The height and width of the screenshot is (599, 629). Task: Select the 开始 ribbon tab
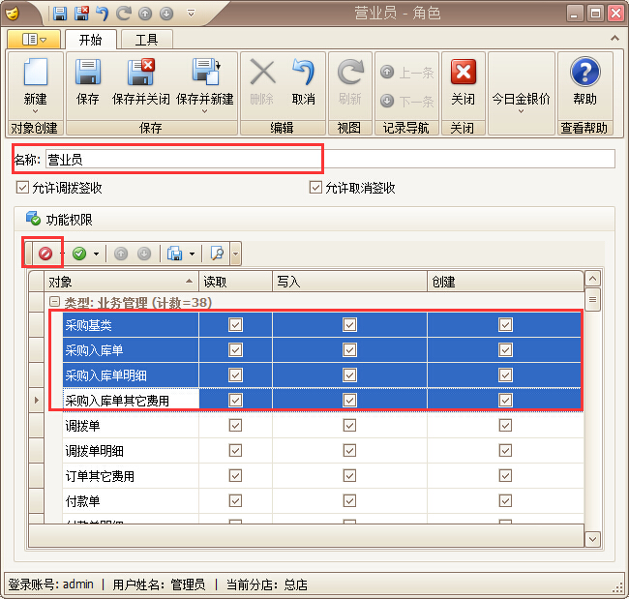pyautogui.click(x=90, y=40)
